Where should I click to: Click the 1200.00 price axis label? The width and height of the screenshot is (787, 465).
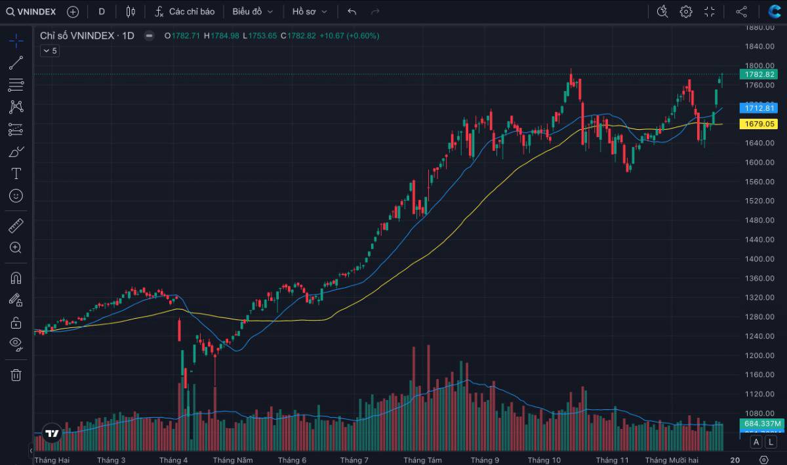coord(760,355)
